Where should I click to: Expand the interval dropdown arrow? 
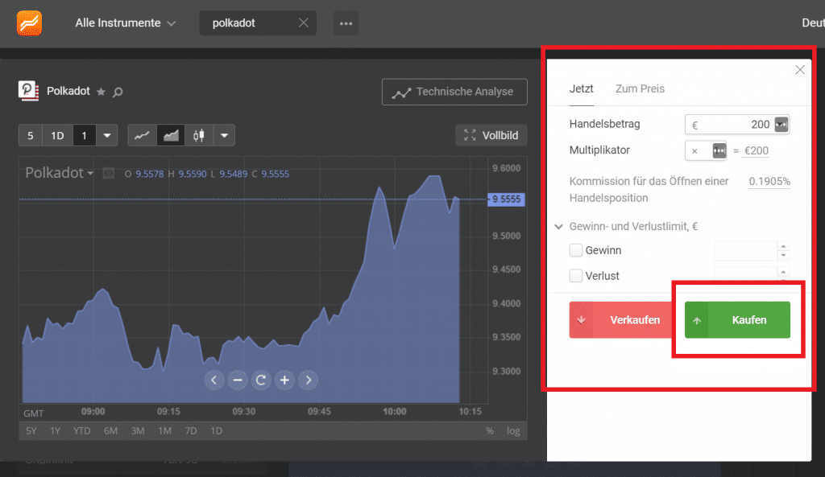[x=107, y=135]
